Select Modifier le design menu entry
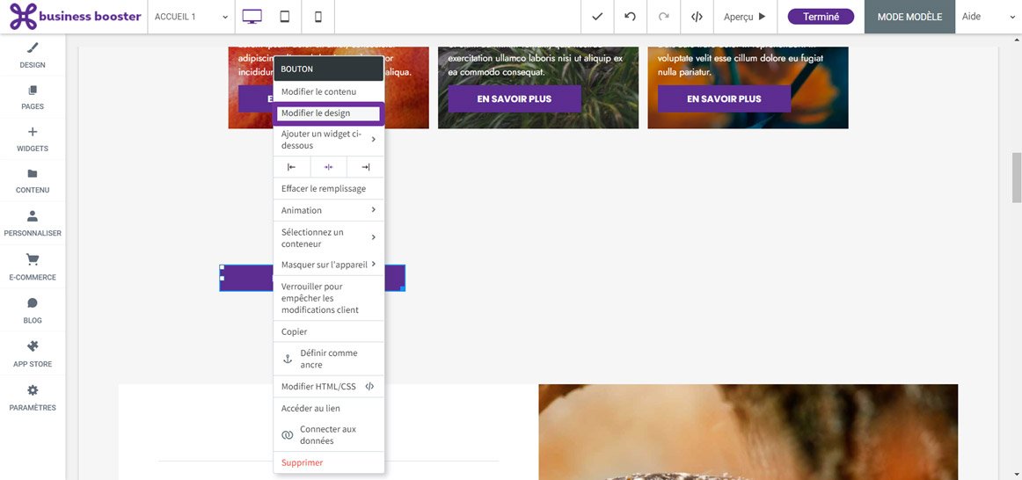The image size is (1022, 480). [x=328, y=113]
